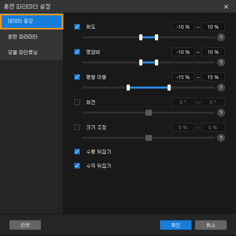The width and height of the screenshot is (236, 236).
Task: Uncheck the 휘도 checkbox
Action: tap(77, 27)
